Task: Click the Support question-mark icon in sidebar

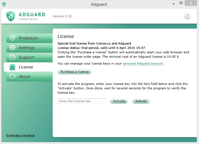Action: [x=12, y=57]
